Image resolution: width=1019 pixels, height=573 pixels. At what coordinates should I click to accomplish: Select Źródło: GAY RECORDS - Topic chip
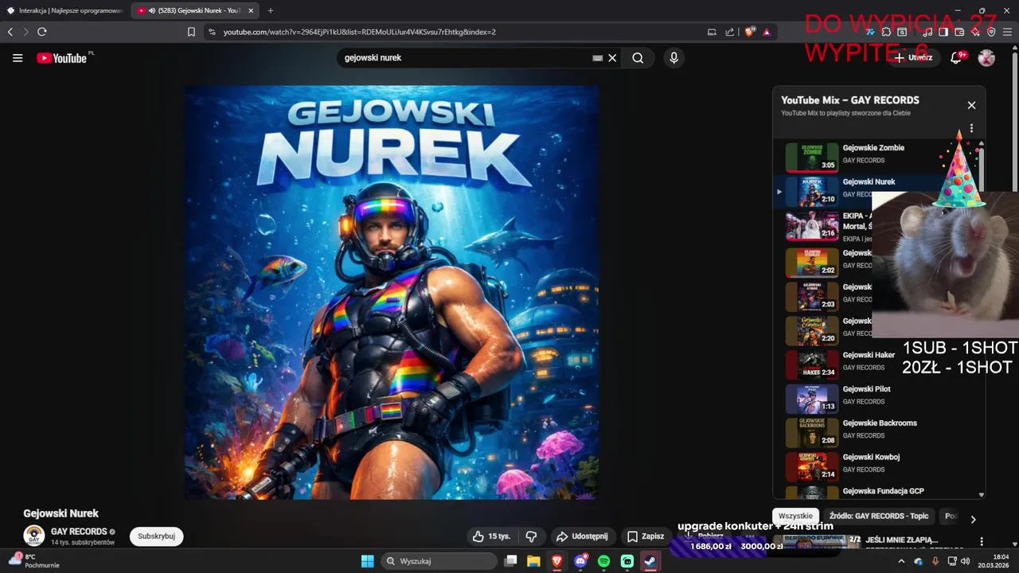[879, 516]
